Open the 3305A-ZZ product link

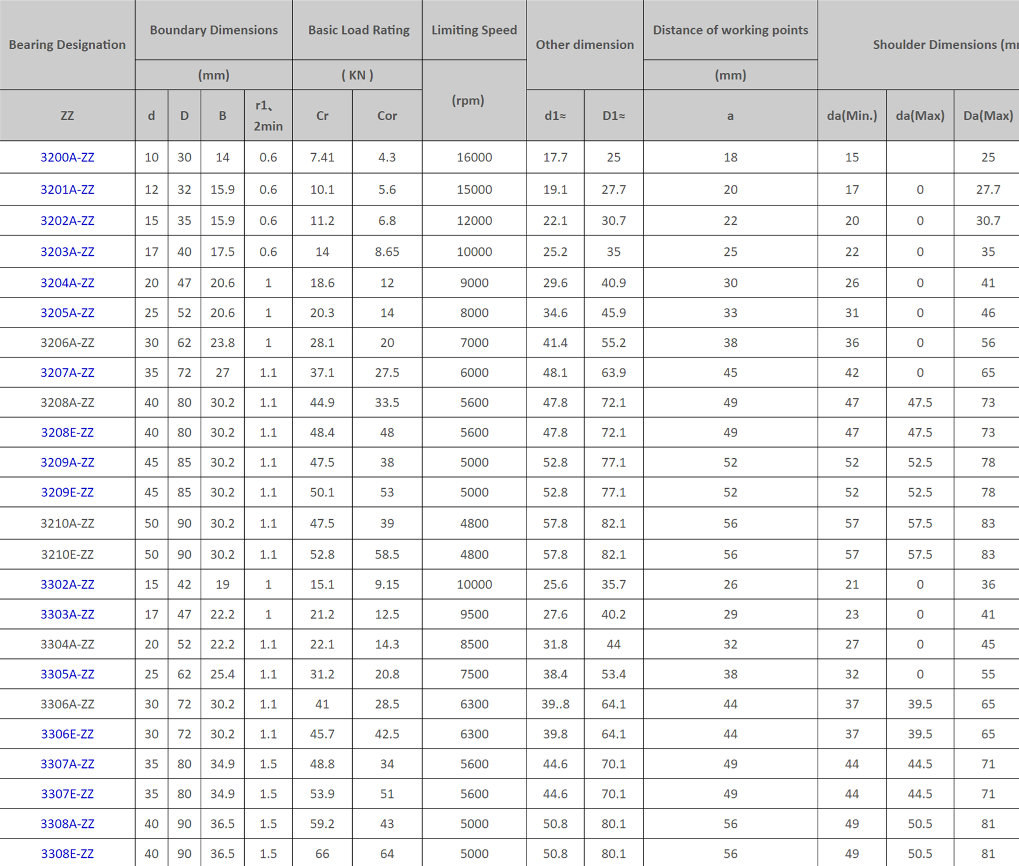(67, 674)
